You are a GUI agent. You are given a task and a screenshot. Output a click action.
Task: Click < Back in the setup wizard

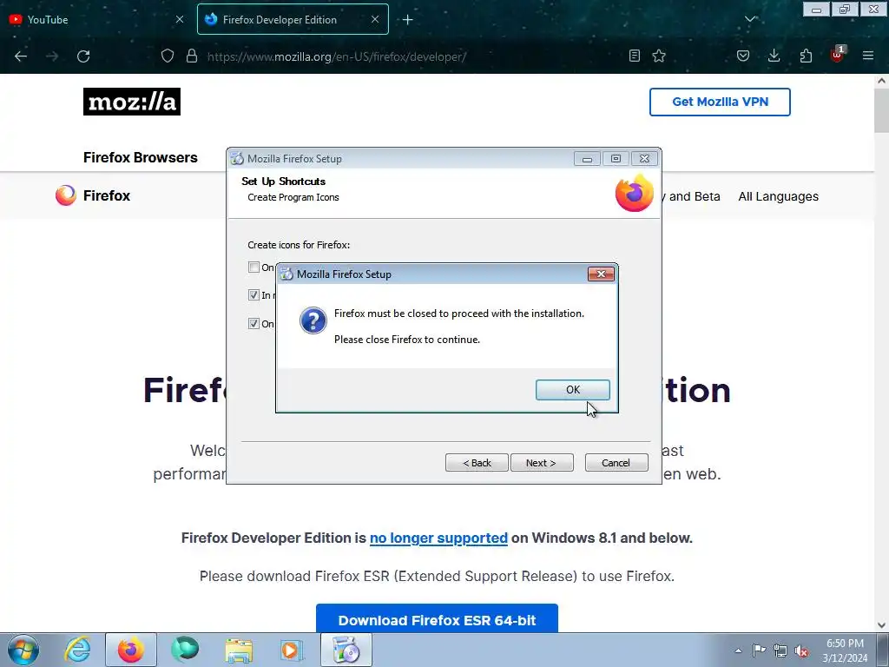click(477, 463)
